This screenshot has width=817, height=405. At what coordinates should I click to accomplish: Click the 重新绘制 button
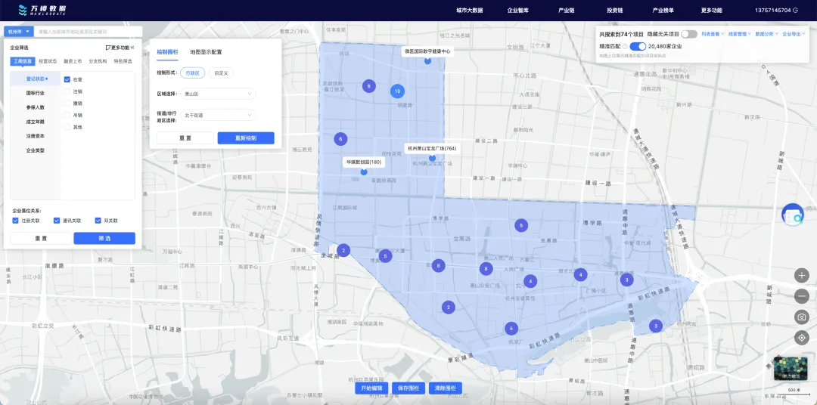coord(246,138)
